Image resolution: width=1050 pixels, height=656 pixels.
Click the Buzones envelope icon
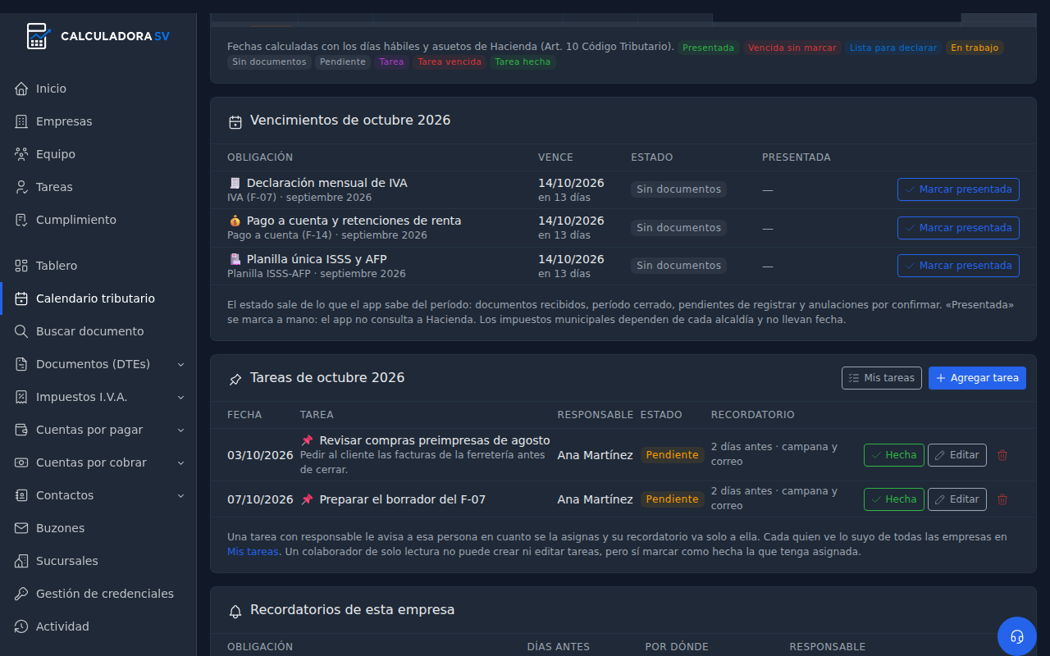click(x=21, y=528)
